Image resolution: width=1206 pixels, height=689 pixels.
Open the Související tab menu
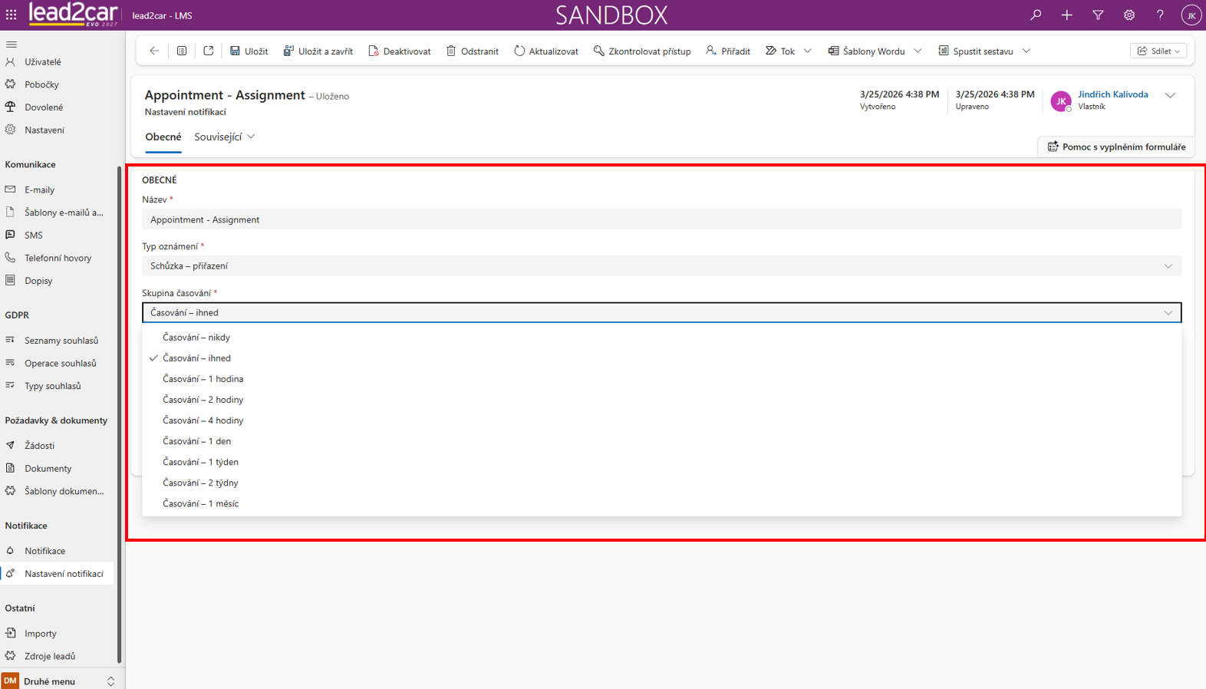pos(224,137)
